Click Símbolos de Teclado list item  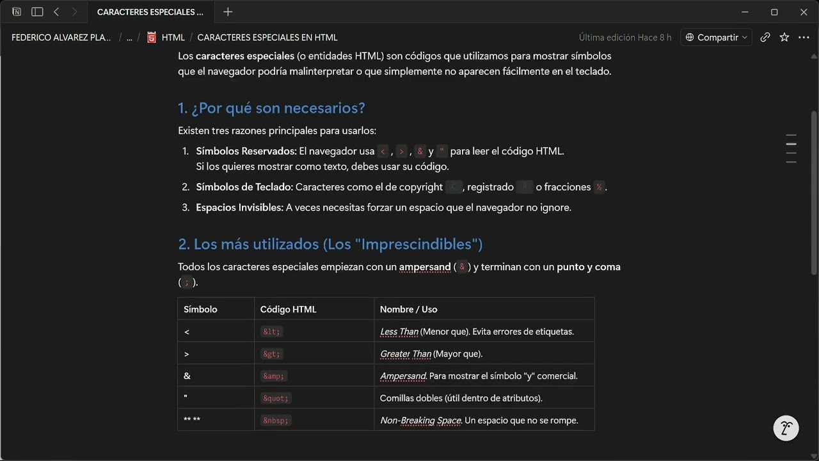pos(401,187)
